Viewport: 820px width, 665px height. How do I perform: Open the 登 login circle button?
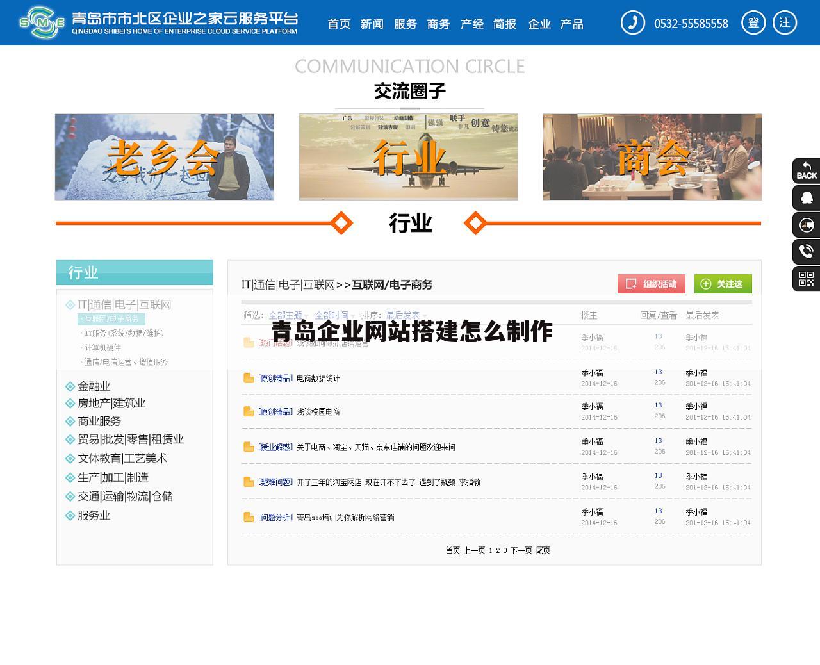(753, 22)
